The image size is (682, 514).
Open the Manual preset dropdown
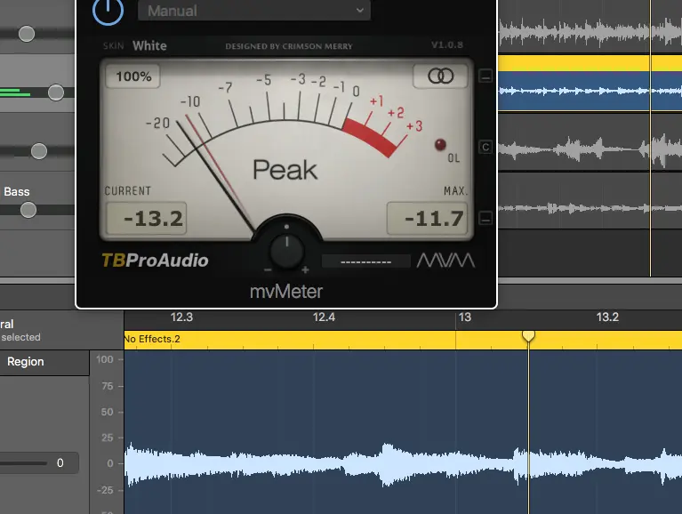click(x=254, y=11)
